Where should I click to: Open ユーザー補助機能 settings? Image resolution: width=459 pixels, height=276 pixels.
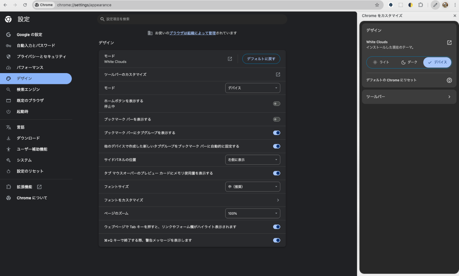tap(36, 149)
